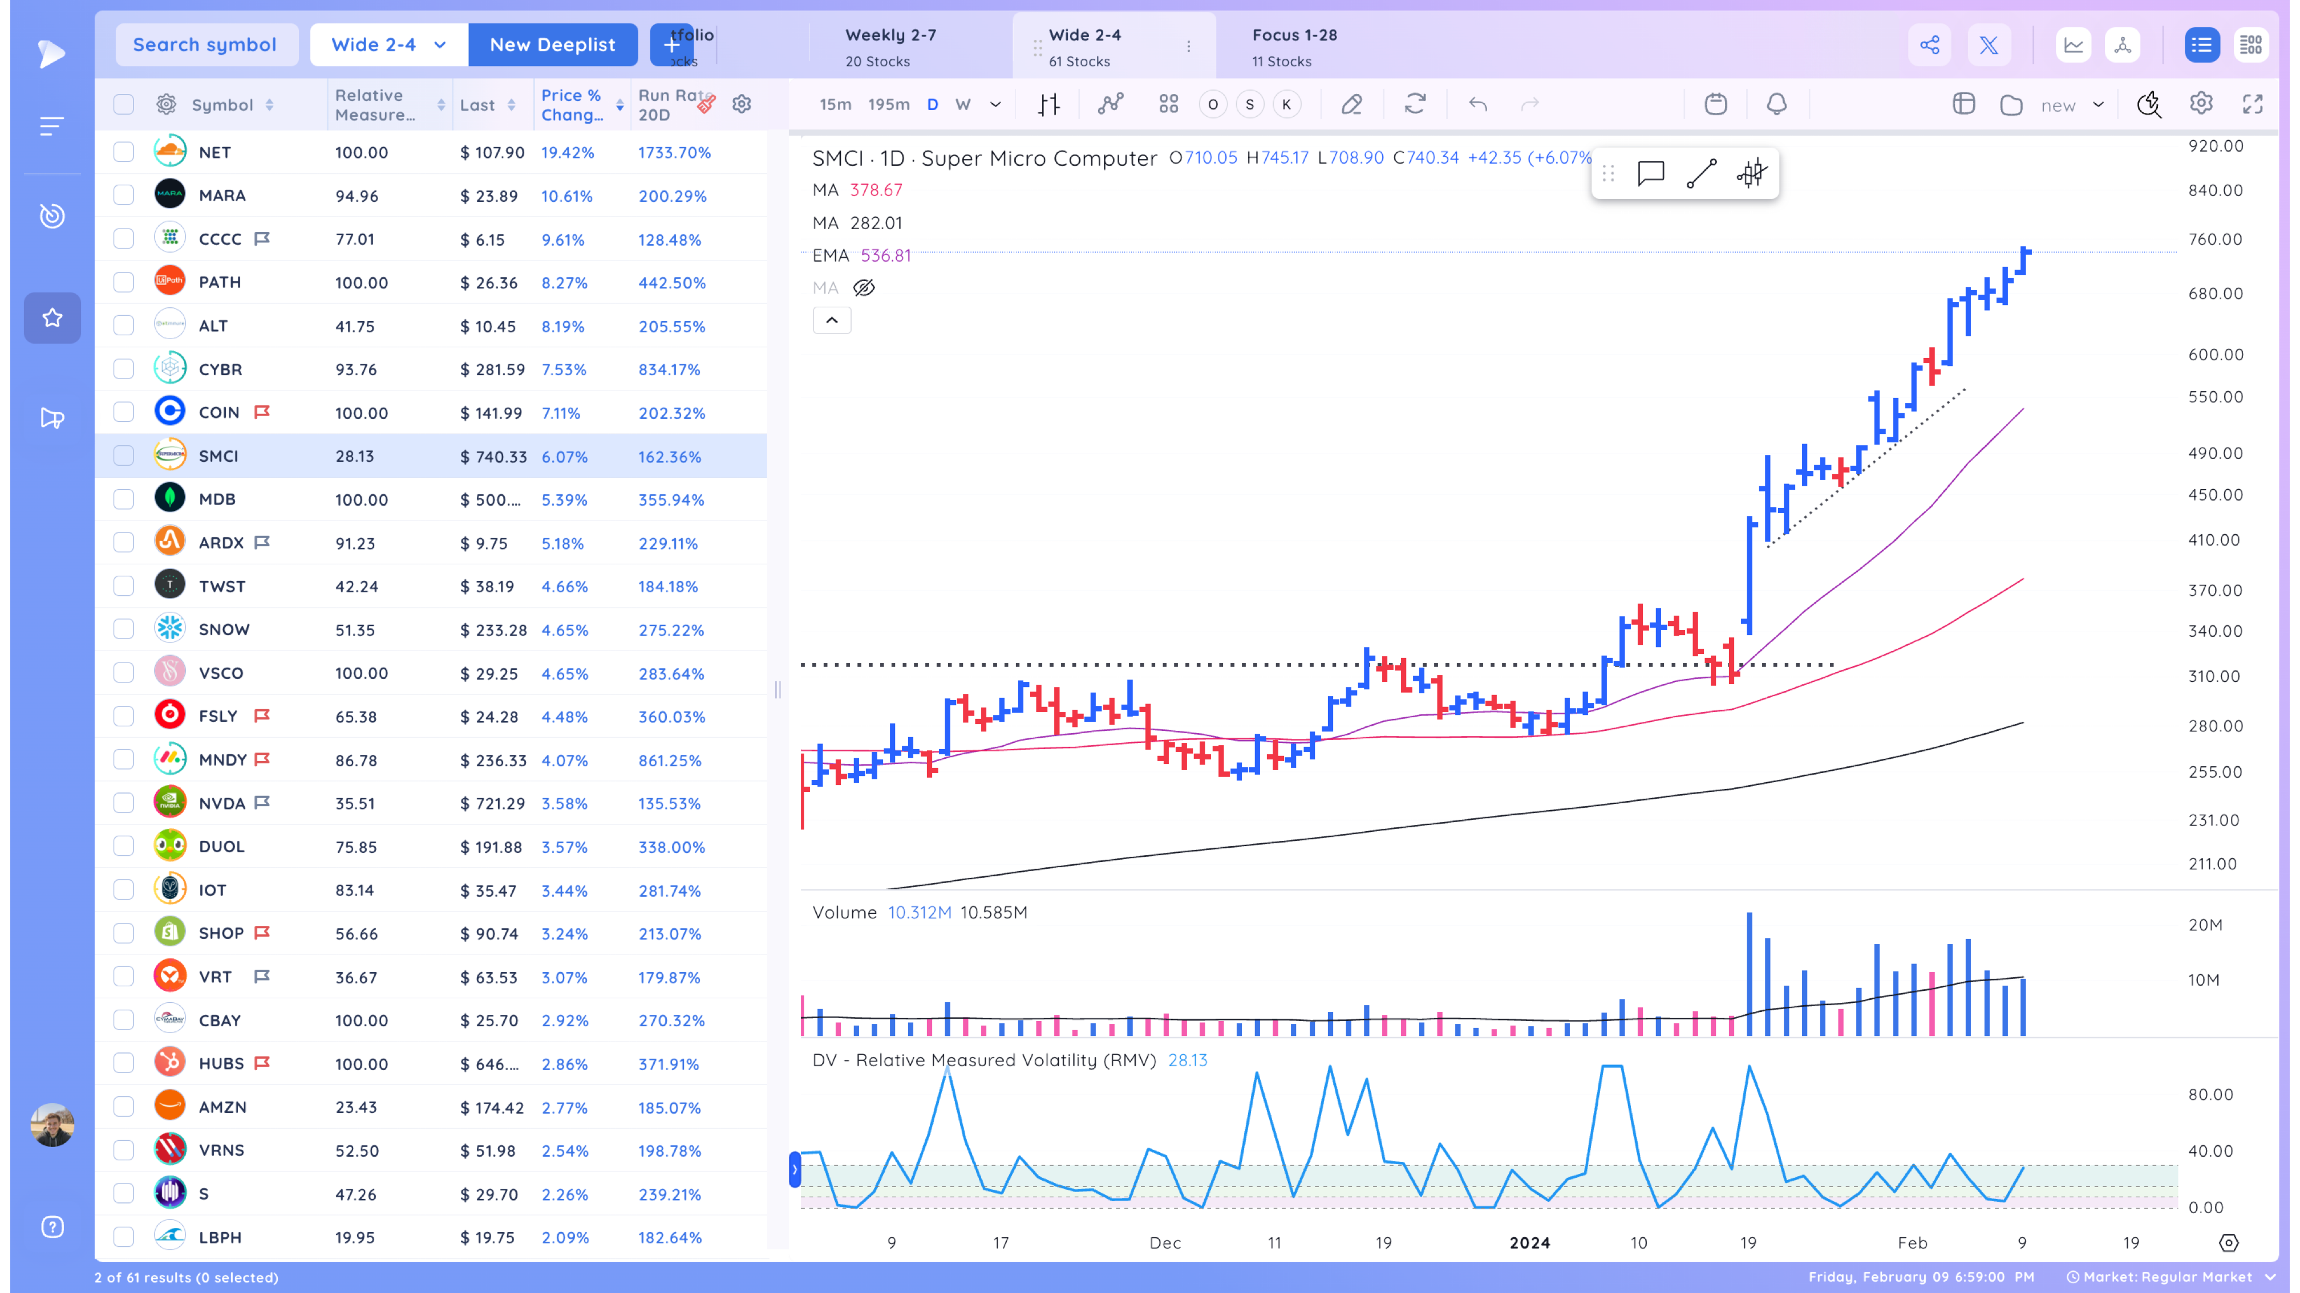
Task: Check the MARA row checkbox
Action: (x=123, y=196)
